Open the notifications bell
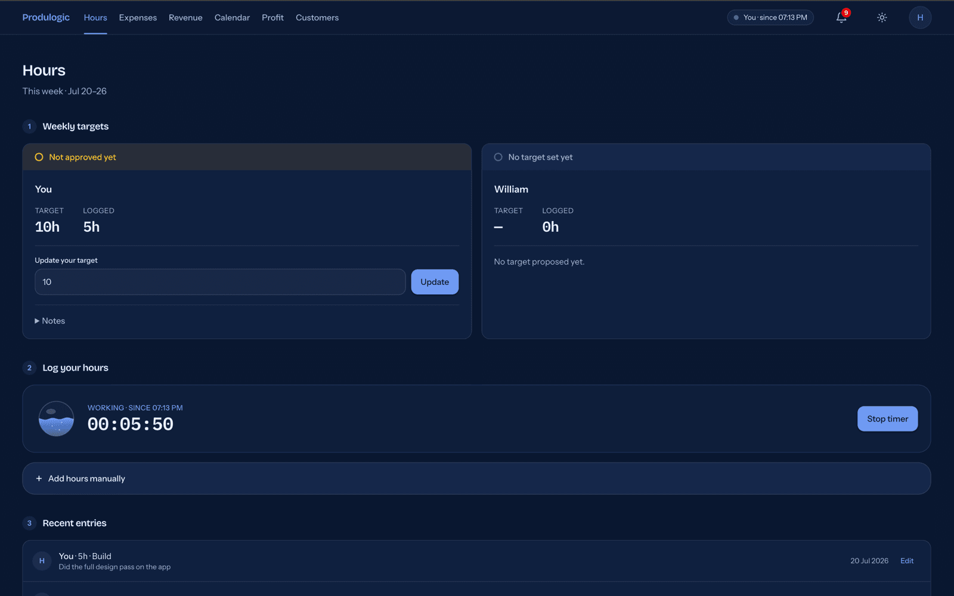 pyautogui.click(x=841, y=17)
